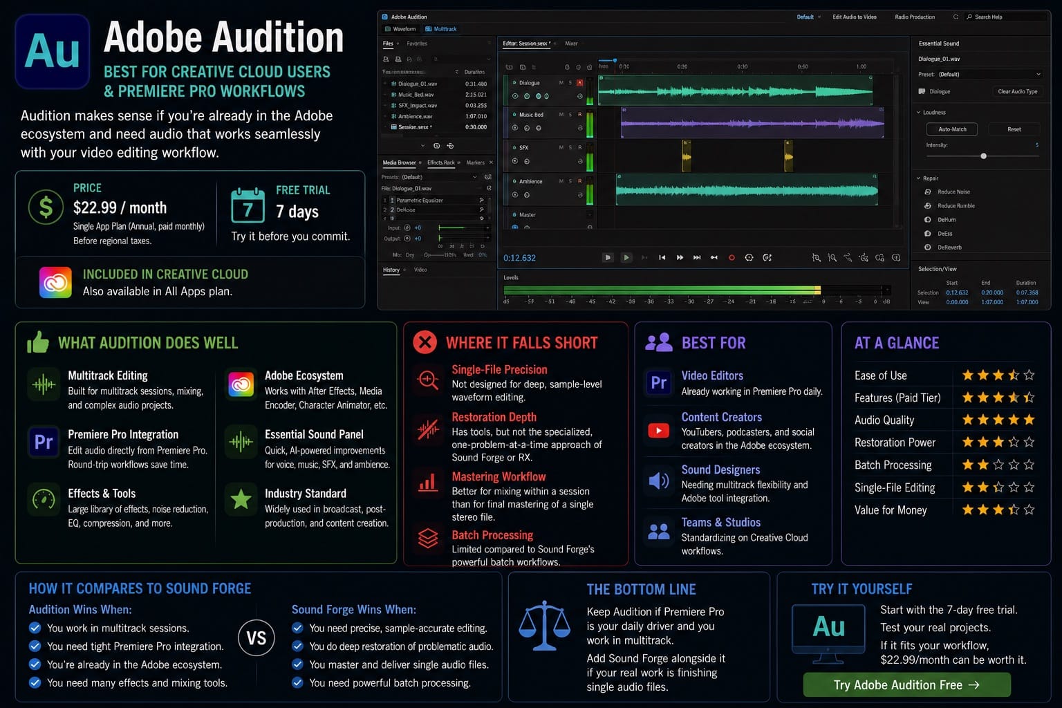Image resolution: width=1062 pixels, height=708 pixels.
Task: Click the YouTube icon beside Content Creators
Action: (x=659, y=431)
